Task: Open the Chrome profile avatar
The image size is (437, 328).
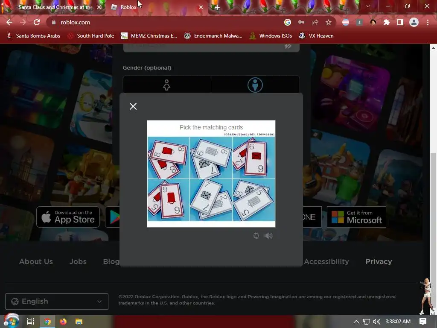Action: click(414, 22)
